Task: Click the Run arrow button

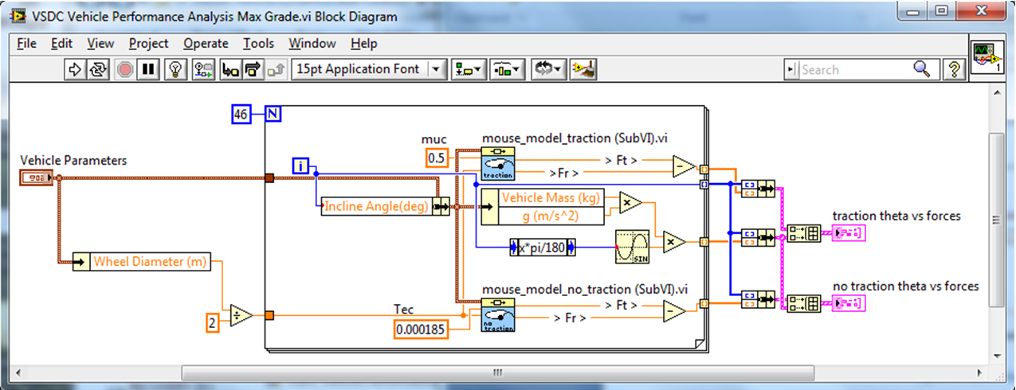Action: 75,69
